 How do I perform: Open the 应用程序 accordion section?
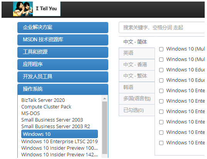coord(63,64)
